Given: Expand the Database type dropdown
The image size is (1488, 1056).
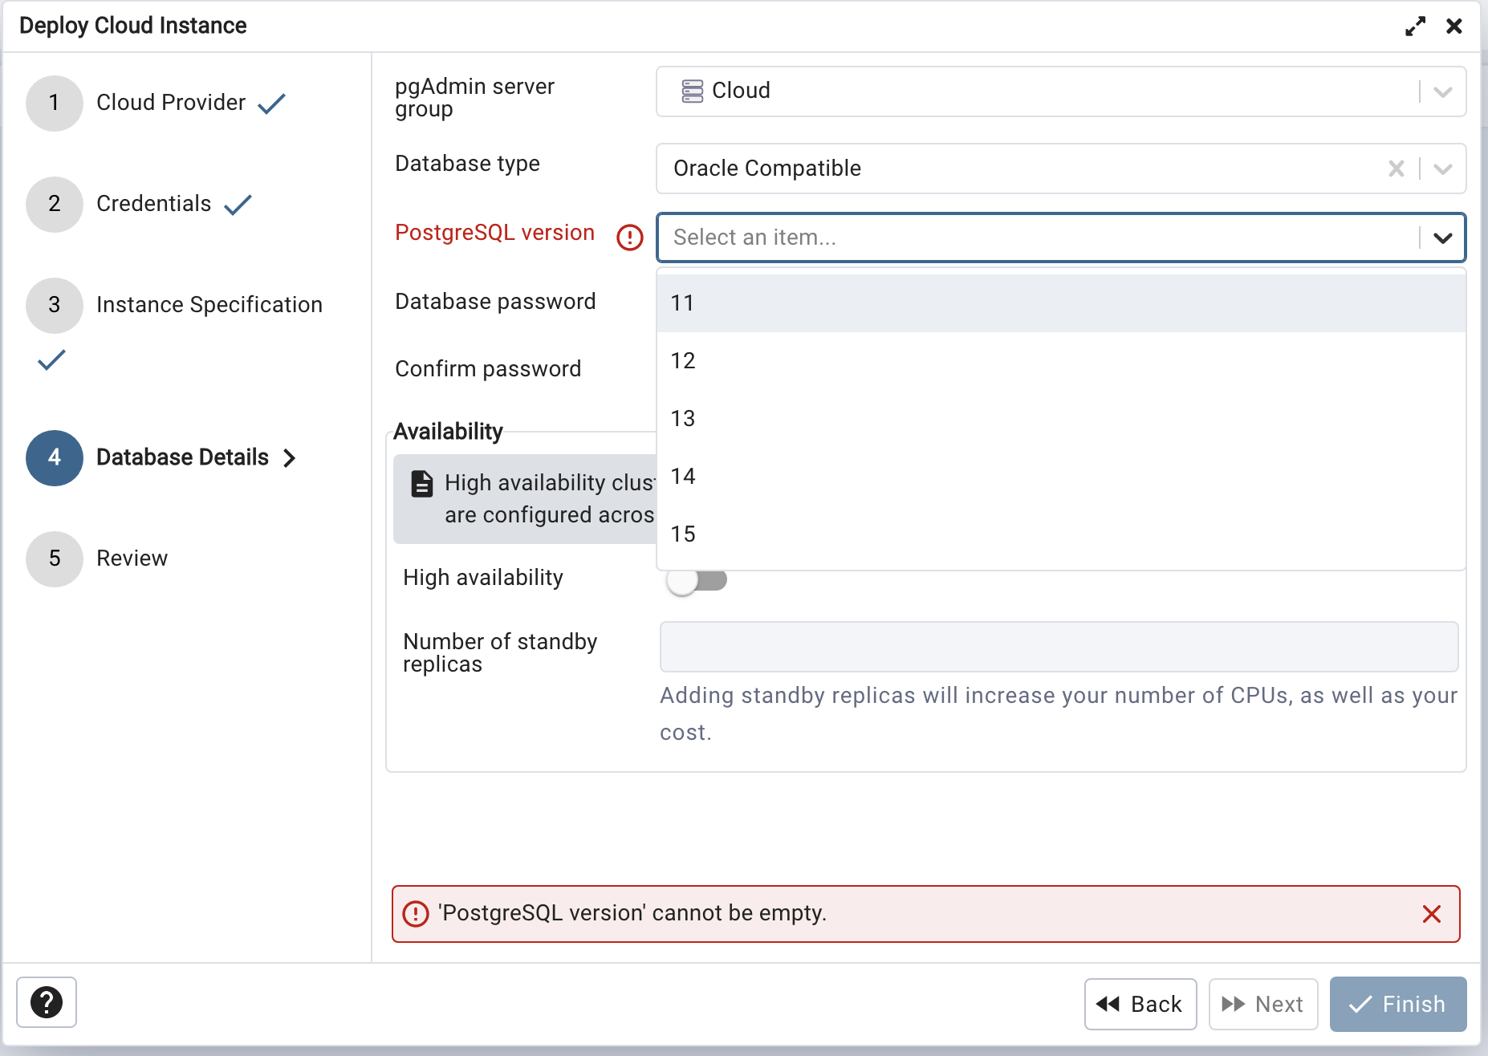Looking at the screenshot, I should (x=1441, y=169).
